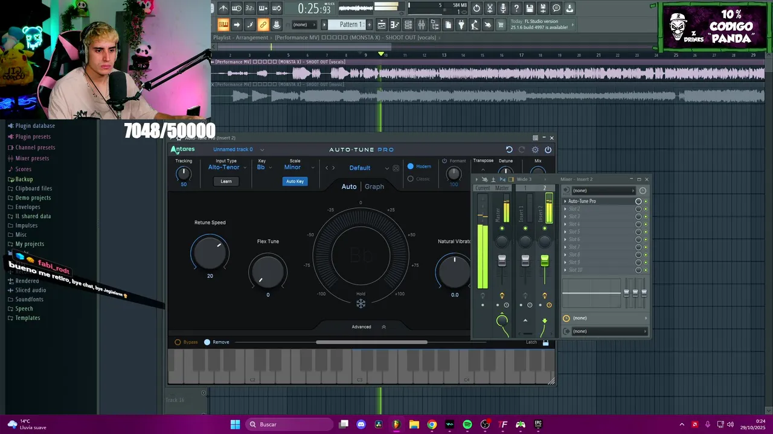The image size is (773, 434).
Task: Open the plugin picker plug icon
Action: (461, 25)
